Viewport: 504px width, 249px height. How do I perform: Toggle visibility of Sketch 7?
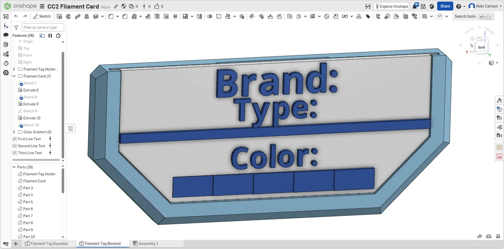click(21, 83)
